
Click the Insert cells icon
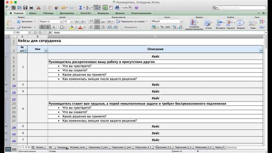220,25
